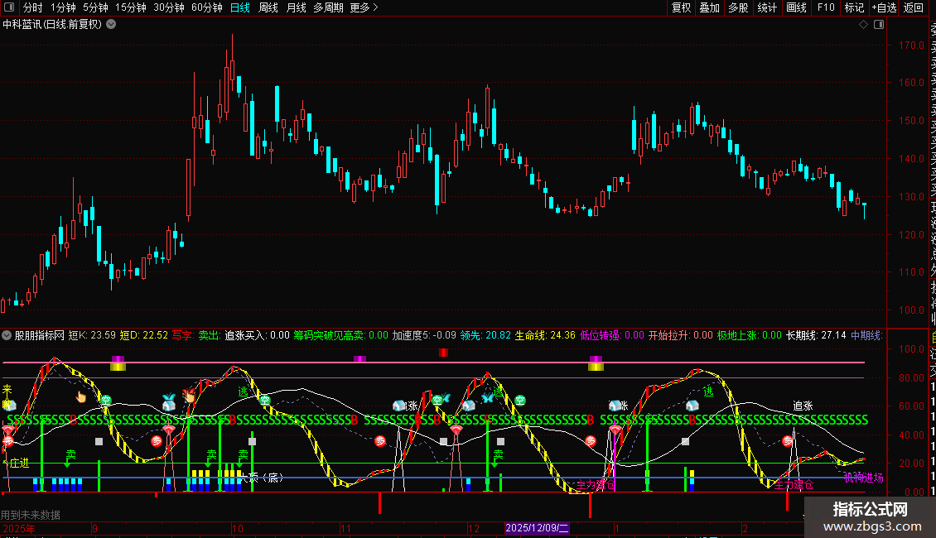This screenshot has width=936, height=538.
Task: Click the red funnel marker near 主力建仓
Action: click(x=615, y=431)
